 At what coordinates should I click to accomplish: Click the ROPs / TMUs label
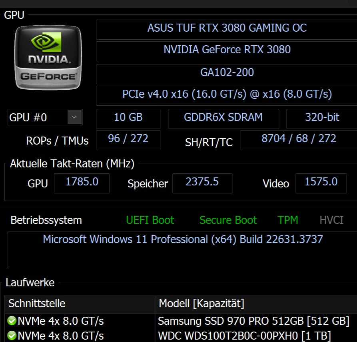[x=57, y=141]
